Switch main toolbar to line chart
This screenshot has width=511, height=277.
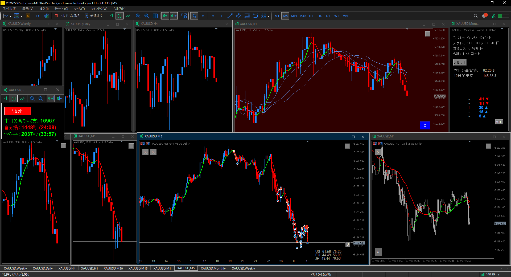[128, 16]
